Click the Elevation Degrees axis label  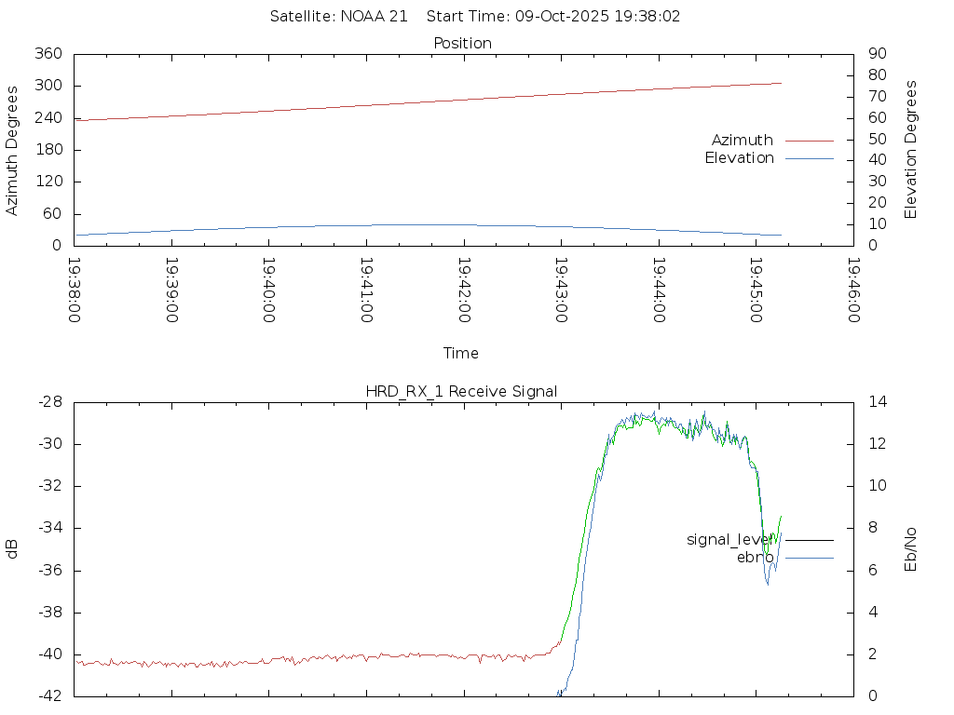pos(911,150)
